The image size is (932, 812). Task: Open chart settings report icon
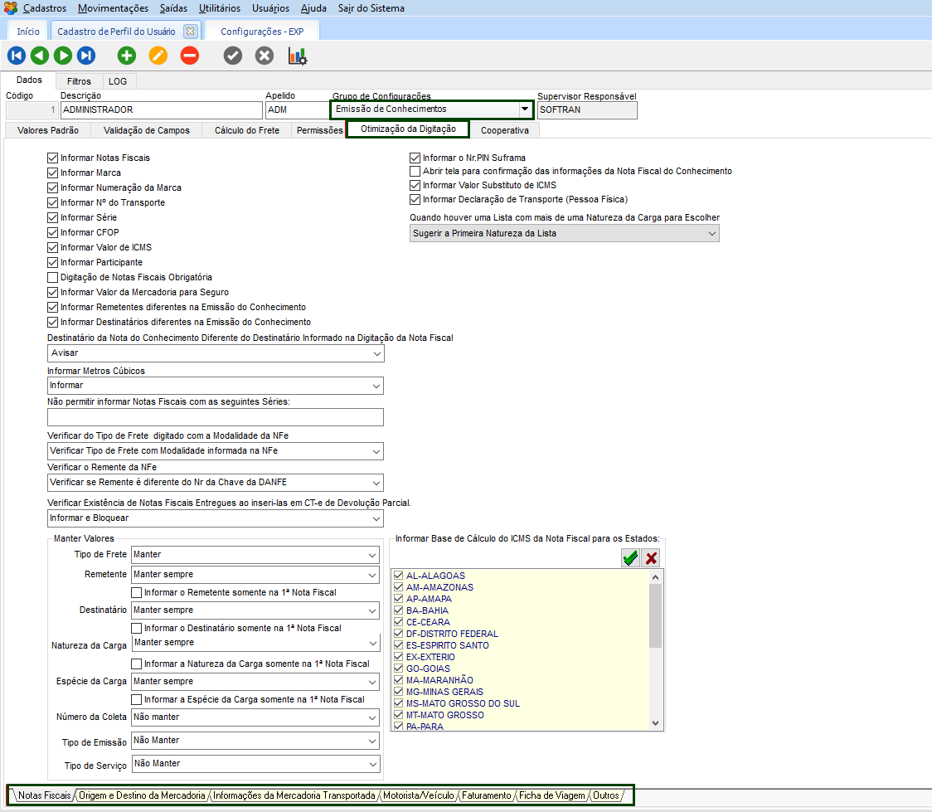pos(297,56)
